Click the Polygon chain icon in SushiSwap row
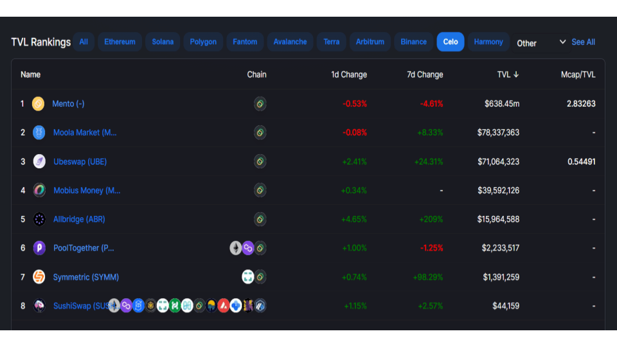Viewport: 617px width, 347px height. click(126, 306)
